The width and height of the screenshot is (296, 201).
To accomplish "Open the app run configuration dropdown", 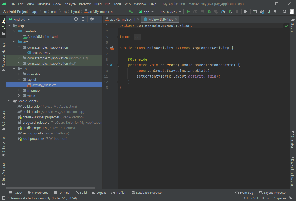I will coord(146,12).
